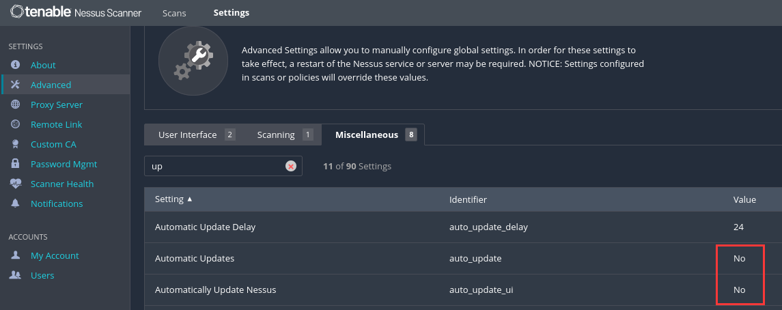Click the Advanced wrench tools icon
782x310 pixels.
tap(16, 85)
